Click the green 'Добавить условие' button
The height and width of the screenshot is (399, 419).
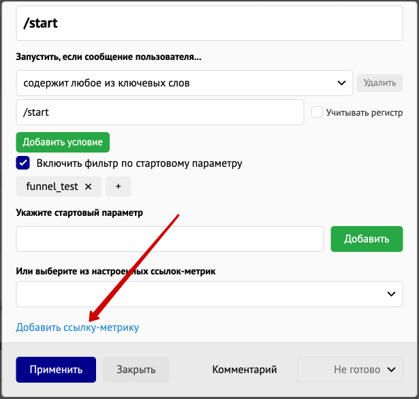[x=63, y=142]
